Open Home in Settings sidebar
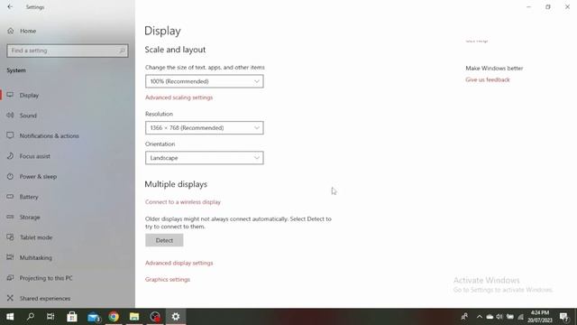This screenshot has width=577, height=325. coord(28,31)
